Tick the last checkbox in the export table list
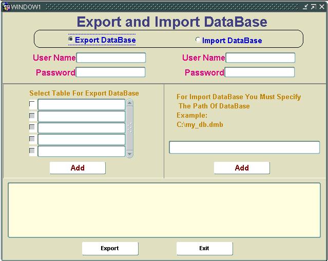This screenshot has height=261, width=328. pos(32,151)
